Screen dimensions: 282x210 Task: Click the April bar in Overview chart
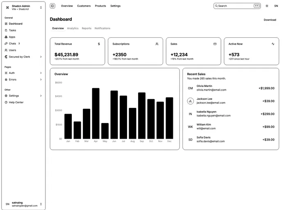96,113
